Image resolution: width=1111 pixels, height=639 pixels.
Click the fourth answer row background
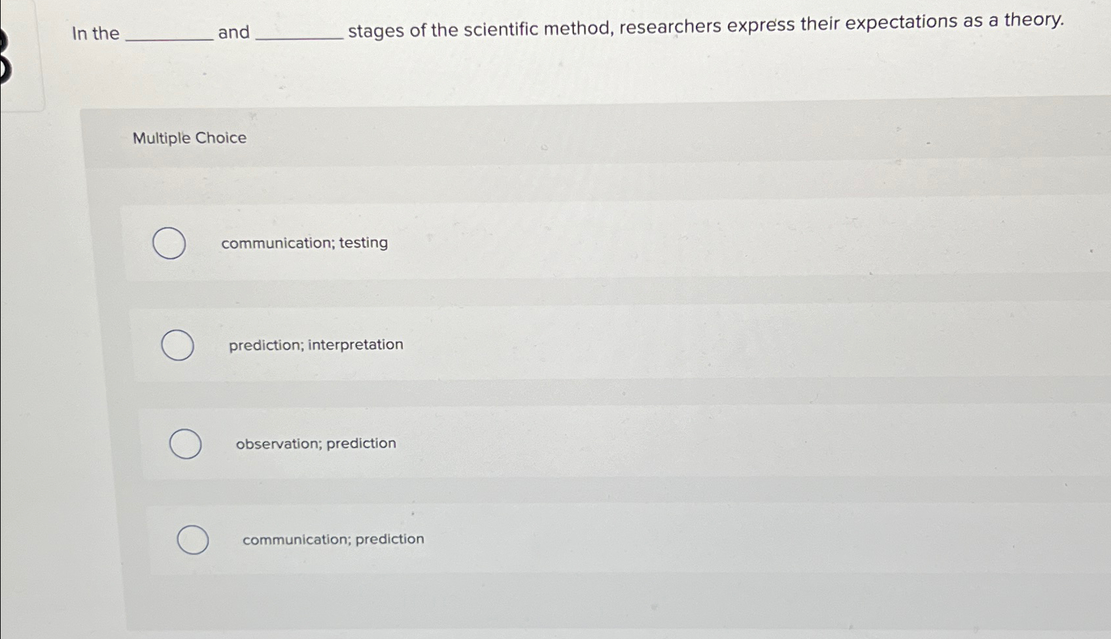pyautogui.click(x=589, y=538)
